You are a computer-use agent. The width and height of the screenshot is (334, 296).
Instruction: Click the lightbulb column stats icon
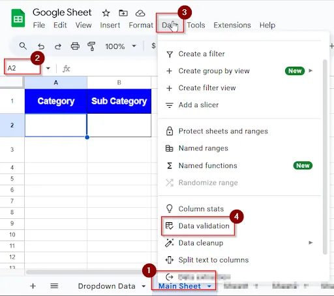click(170, 208)
